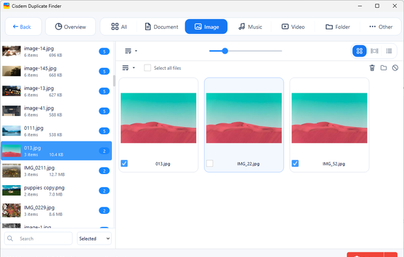404x257 pixels.
Task: Switch to the Music tab
Action: click(250, 27)
